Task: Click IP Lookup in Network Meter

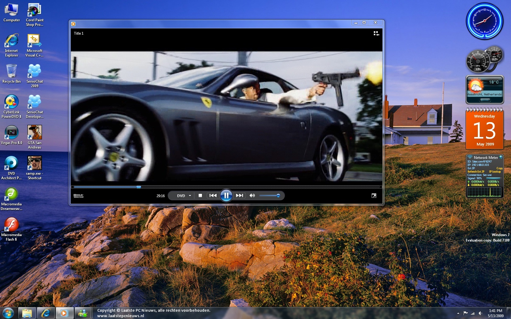Action: (495, 172)
